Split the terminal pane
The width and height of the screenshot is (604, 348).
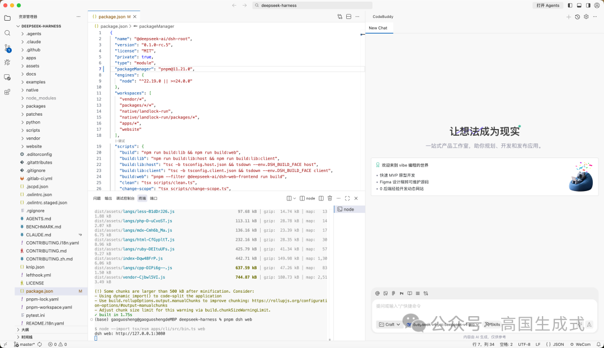(321, 198)
